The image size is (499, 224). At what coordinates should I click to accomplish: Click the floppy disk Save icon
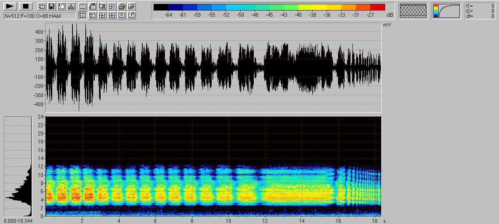pyautogui.click(x=51, y=6)
